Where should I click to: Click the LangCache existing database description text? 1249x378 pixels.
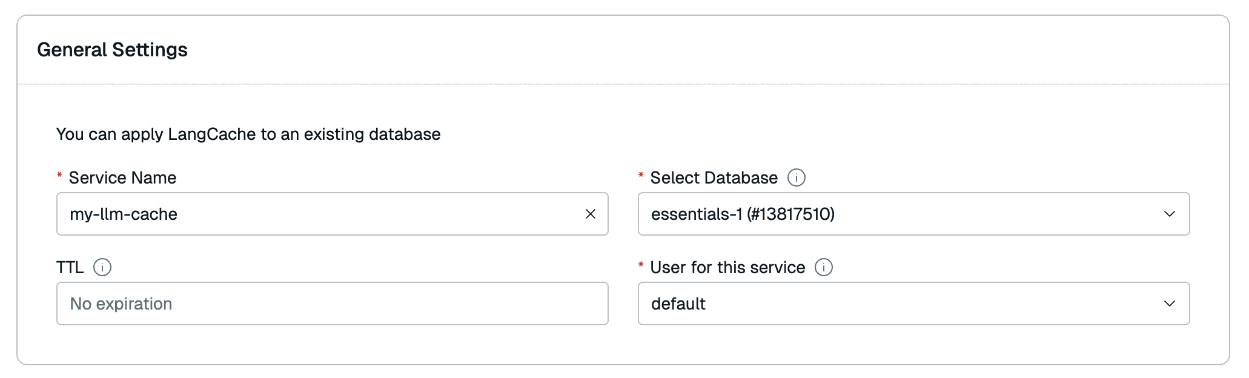click(248, 134)
